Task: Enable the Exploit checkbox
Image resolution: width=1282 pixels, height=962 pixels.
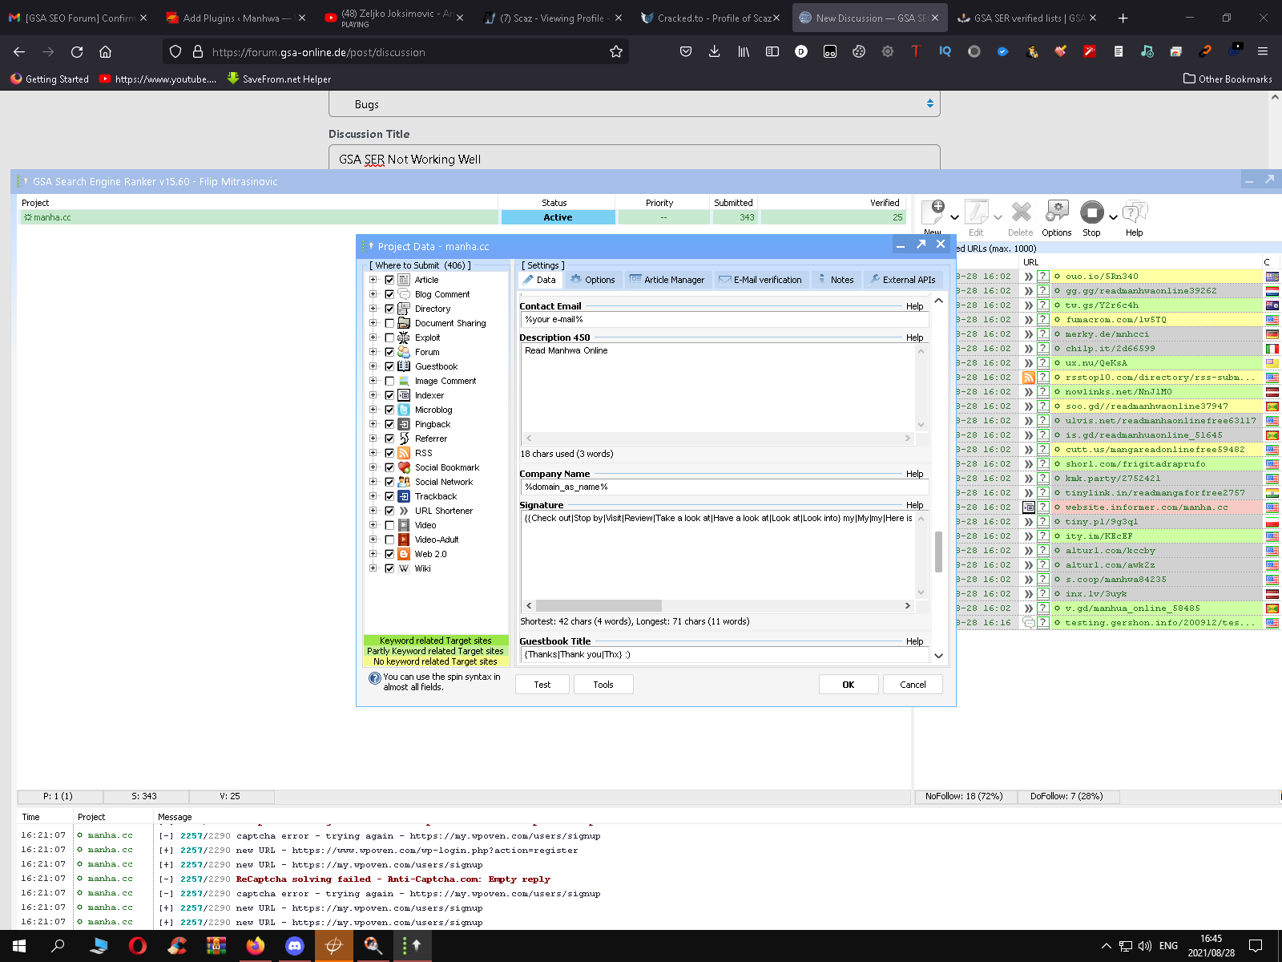Action: [x=389, y=338]
